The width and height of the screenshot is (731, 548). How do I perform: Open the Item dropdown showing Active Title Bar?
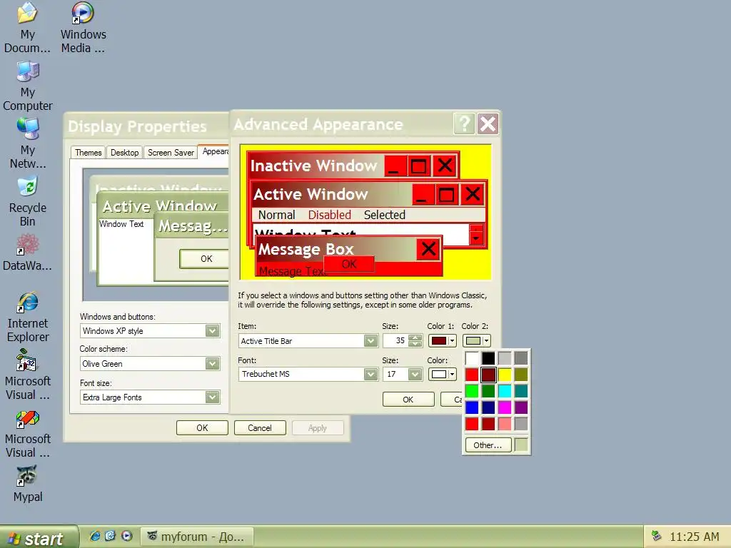point(370,341)
